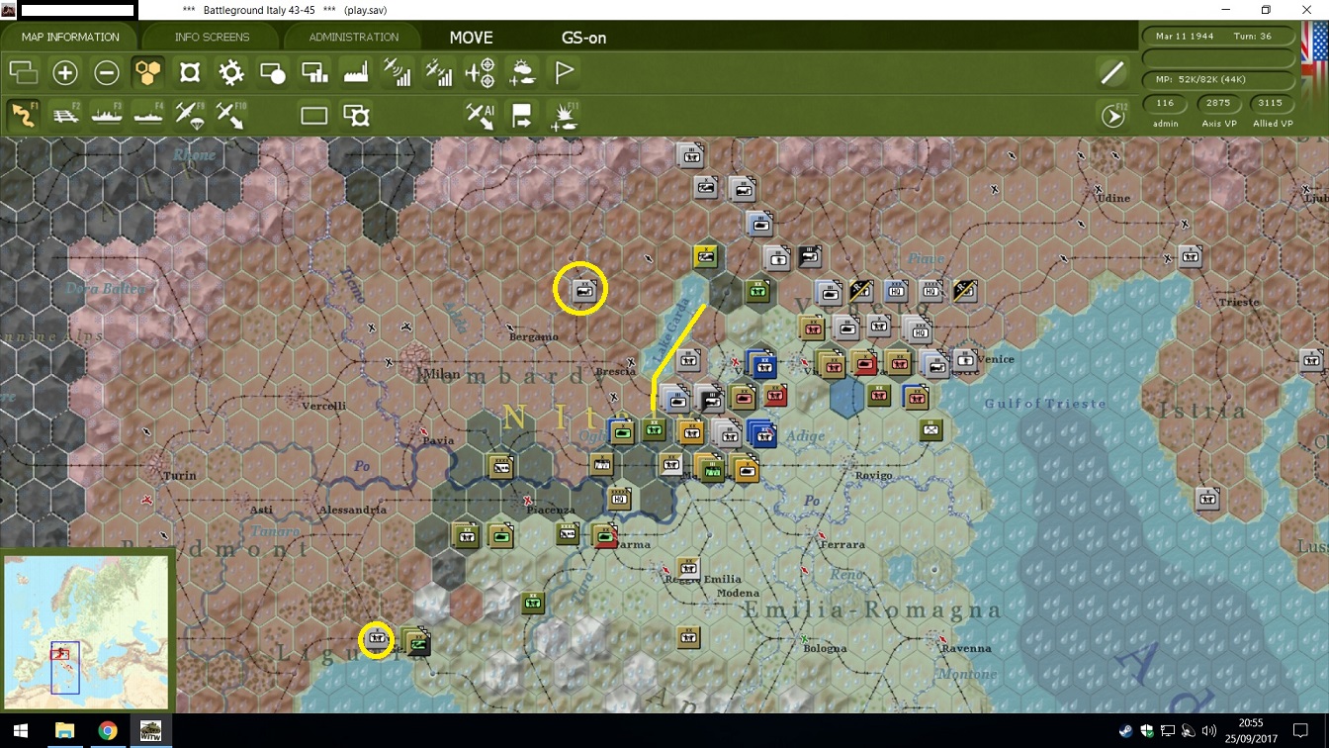Show the factory display icon
This screenshot has width=1329, height=748.
point(356,73)
